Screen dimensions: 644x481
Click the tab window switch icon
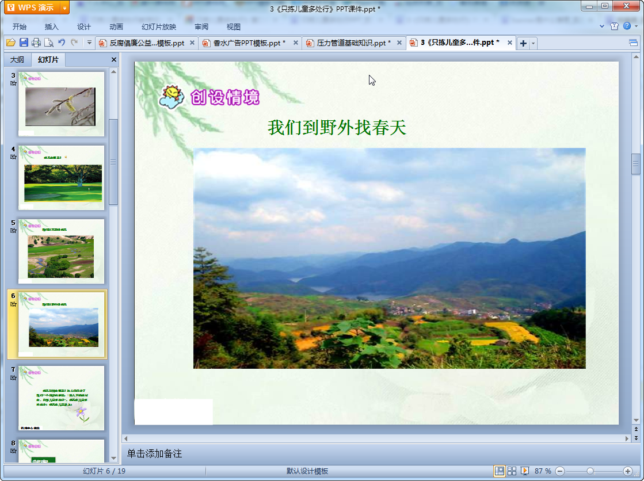[x=633, y=43]
